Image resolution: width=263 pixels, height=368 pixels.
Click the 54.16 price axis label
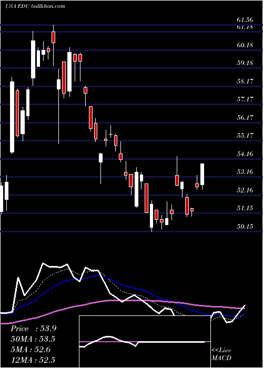coord(245,154)
